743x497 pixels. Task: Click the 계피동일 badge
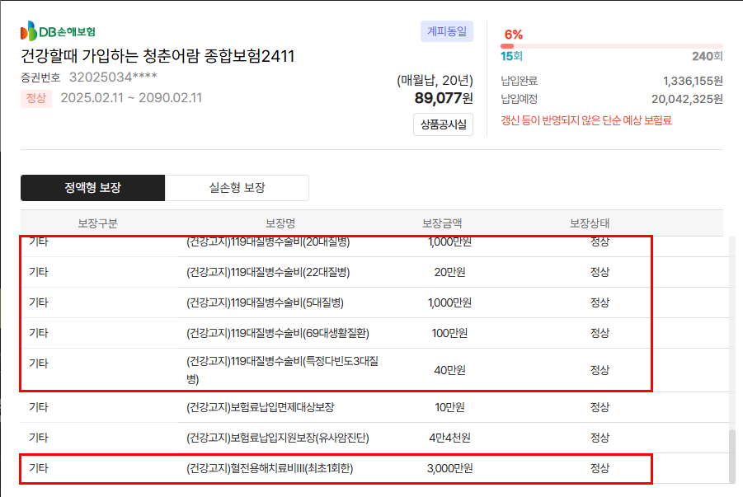click(446, 32)
